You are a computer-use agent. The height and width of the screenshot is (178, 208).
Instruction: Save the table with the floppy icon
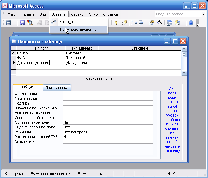pyautogui.click(x=22, y=23)
